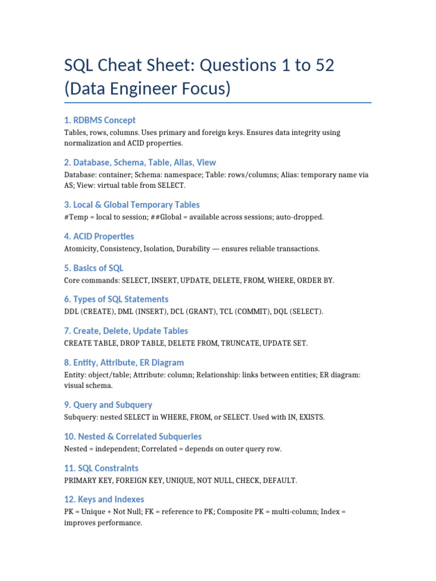Image resolution: width=436 pixels, height=581 pixels.
Task: Click the ACID Properties heading
Action: 99,236
